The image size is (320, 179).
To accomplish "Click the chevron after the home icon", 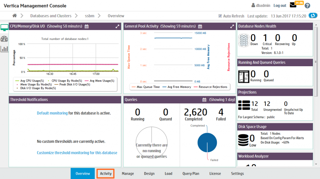I will pyautogui.click(x=22, y=16).
